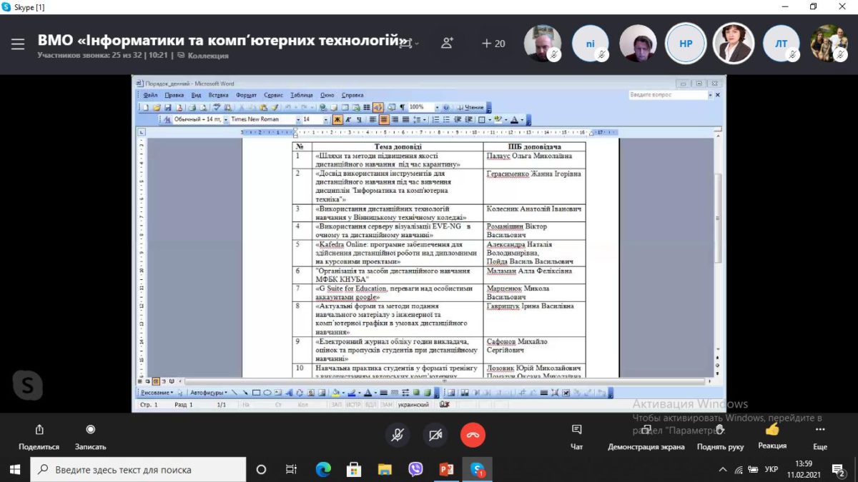Open the Вставка menu in Word

point(219,95)
